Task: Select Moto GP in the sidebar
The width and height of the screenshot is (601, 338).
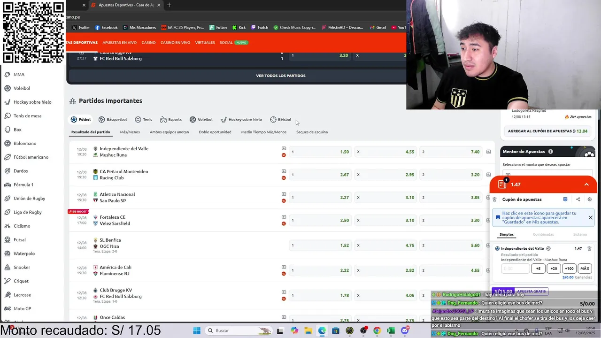Action: click(22, 308)
